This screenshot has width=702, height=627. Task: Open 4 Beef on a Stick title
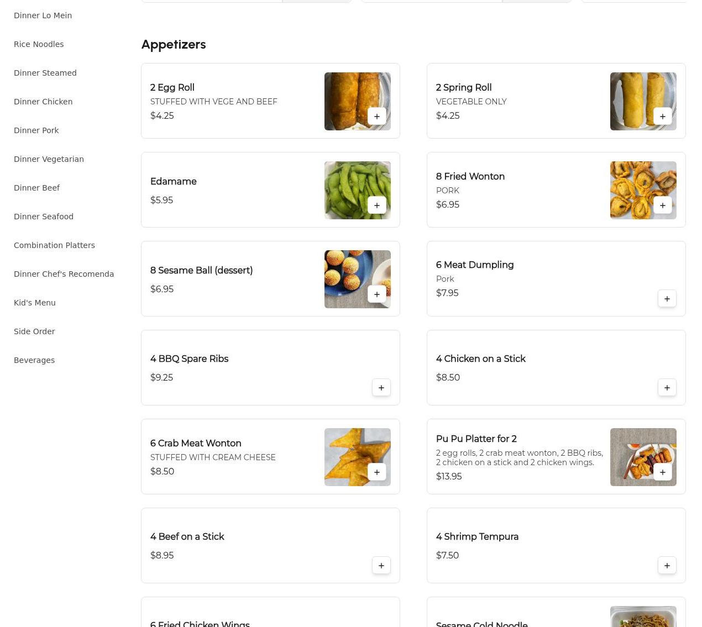187,536
